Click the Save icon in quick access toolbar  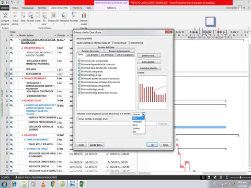(7, 3)
